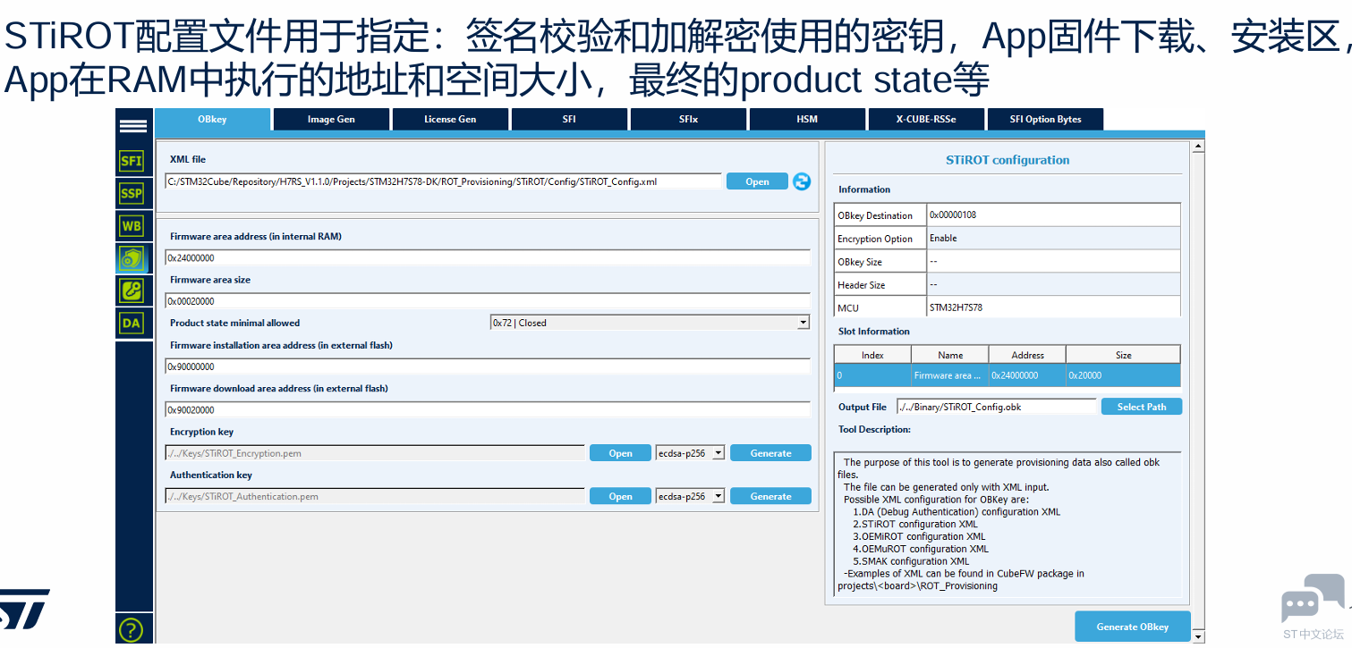Open the SSP panel from the sidebar
The image size is (1352, 648).
132,193
